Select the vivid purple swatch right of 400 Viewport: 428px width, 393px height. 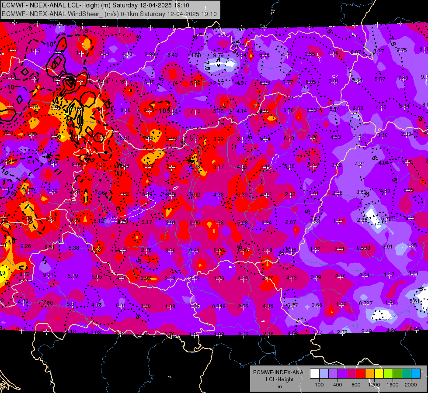(x=342, y=374)
